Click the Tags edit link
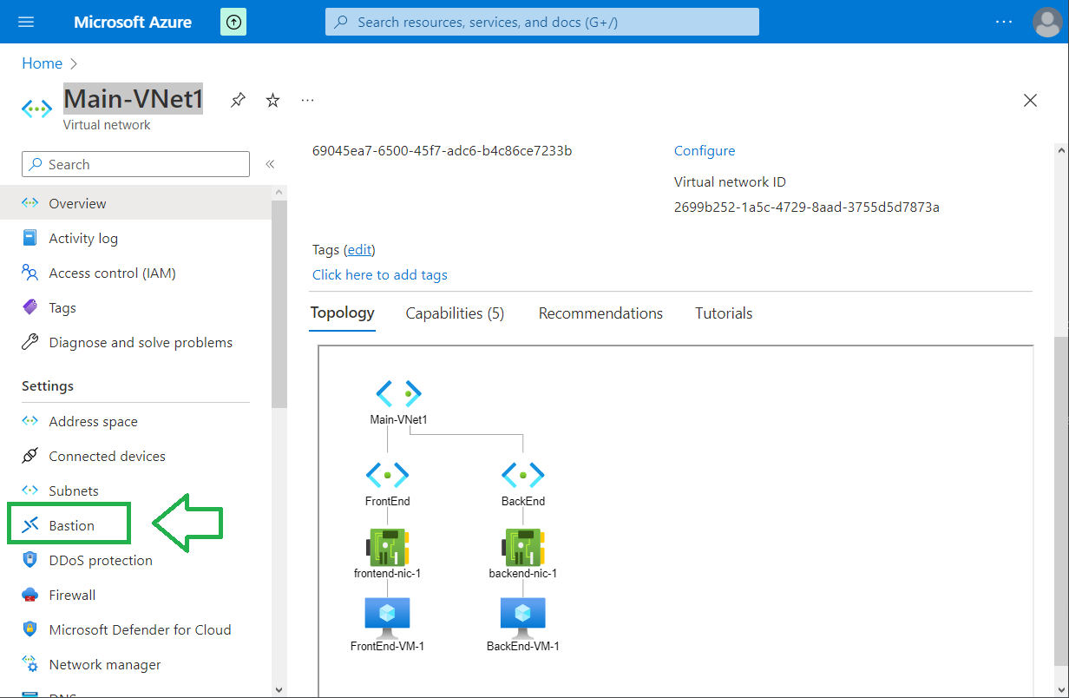The height and width of the screenshot is (698, 1069). (x=359, y=250)
